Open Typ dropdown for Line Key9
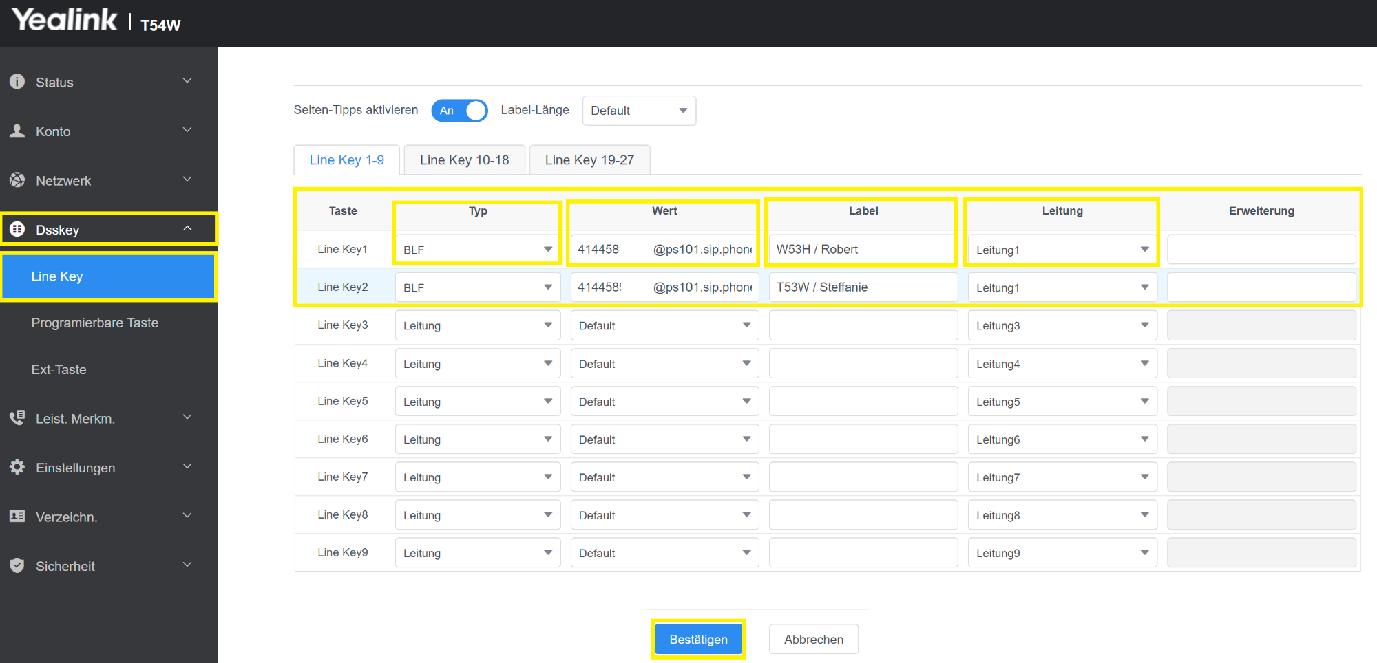 [478, 553]
